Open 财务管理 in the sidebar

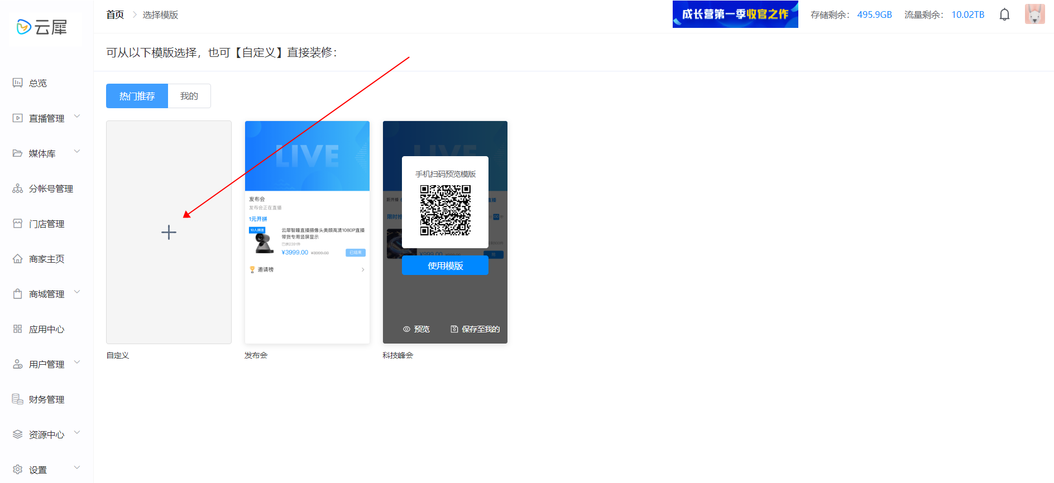(x=47, y=399)
